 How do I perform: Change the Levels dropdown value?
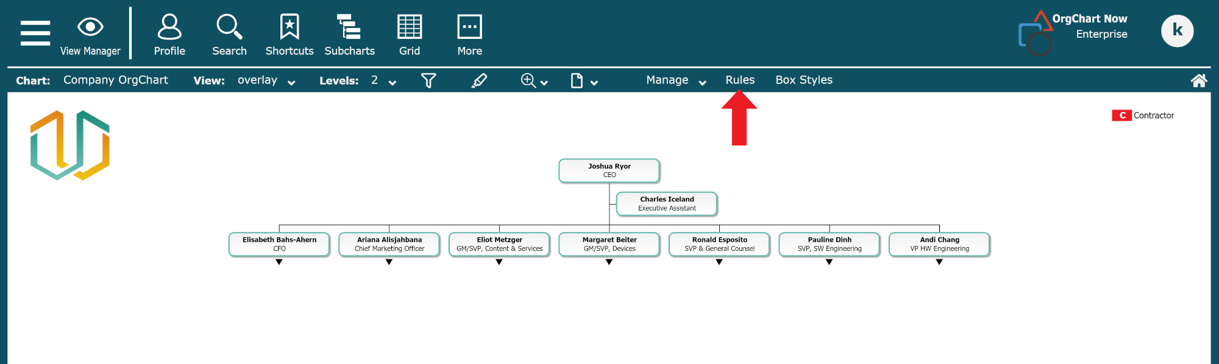pos(383,80)
